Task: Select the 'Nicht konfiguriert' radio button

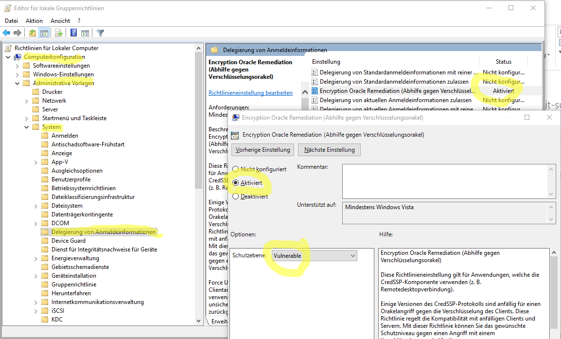Action: (x=236, y=169)
